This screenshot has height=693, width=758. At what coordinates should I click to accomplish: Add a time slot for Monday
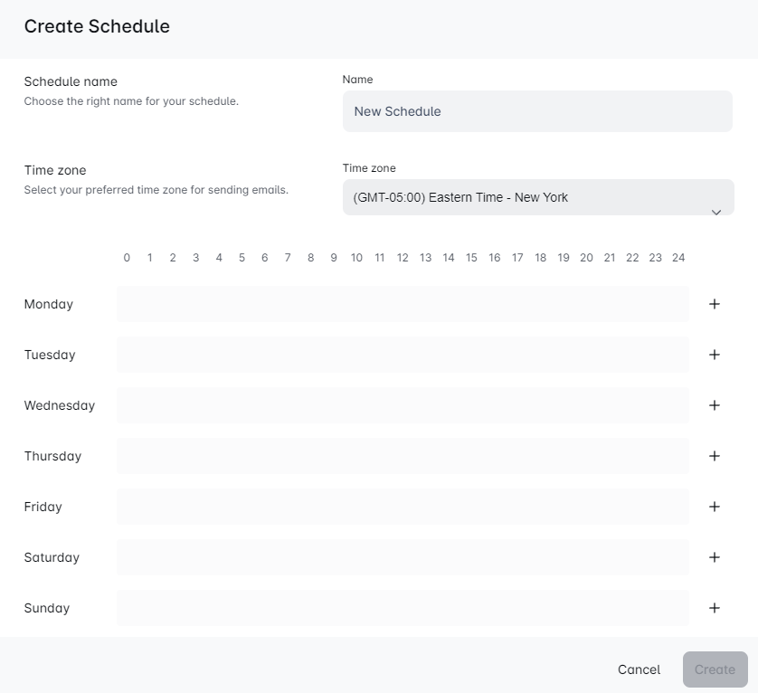pos(715,304)
